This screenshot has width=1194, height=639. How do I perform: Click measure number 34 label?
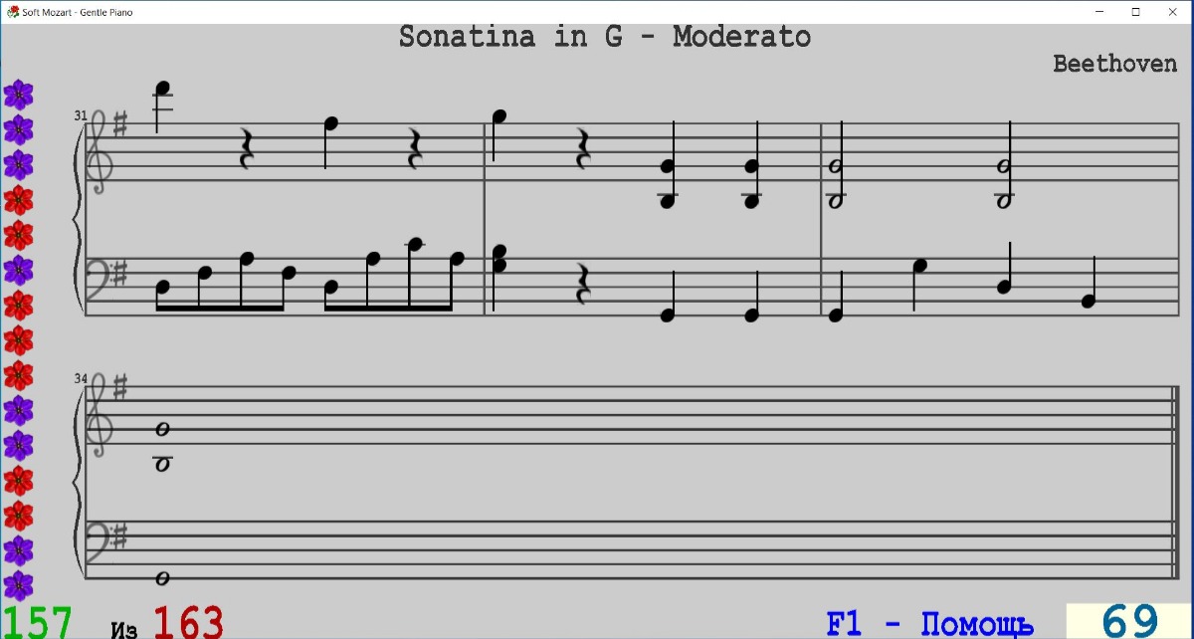(81, 379)
